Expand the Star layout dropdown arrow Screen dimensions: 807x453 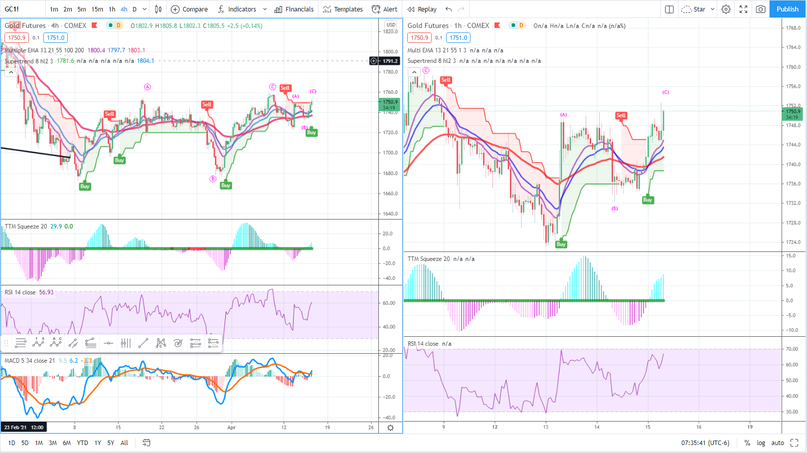click(712, 9)
